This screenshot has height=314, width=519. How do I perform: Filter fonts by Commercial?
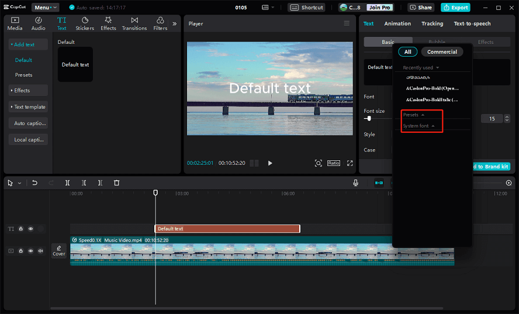tap(442, 51)
